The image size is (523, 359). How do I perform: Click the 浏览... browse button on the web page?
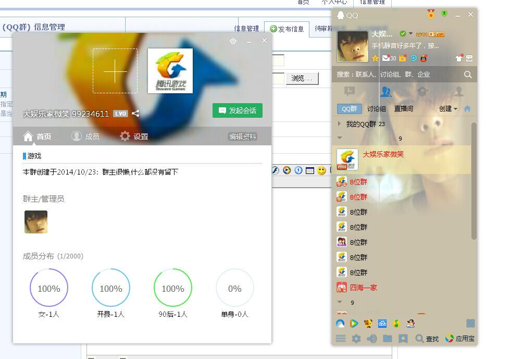click(x=302, y=78)
